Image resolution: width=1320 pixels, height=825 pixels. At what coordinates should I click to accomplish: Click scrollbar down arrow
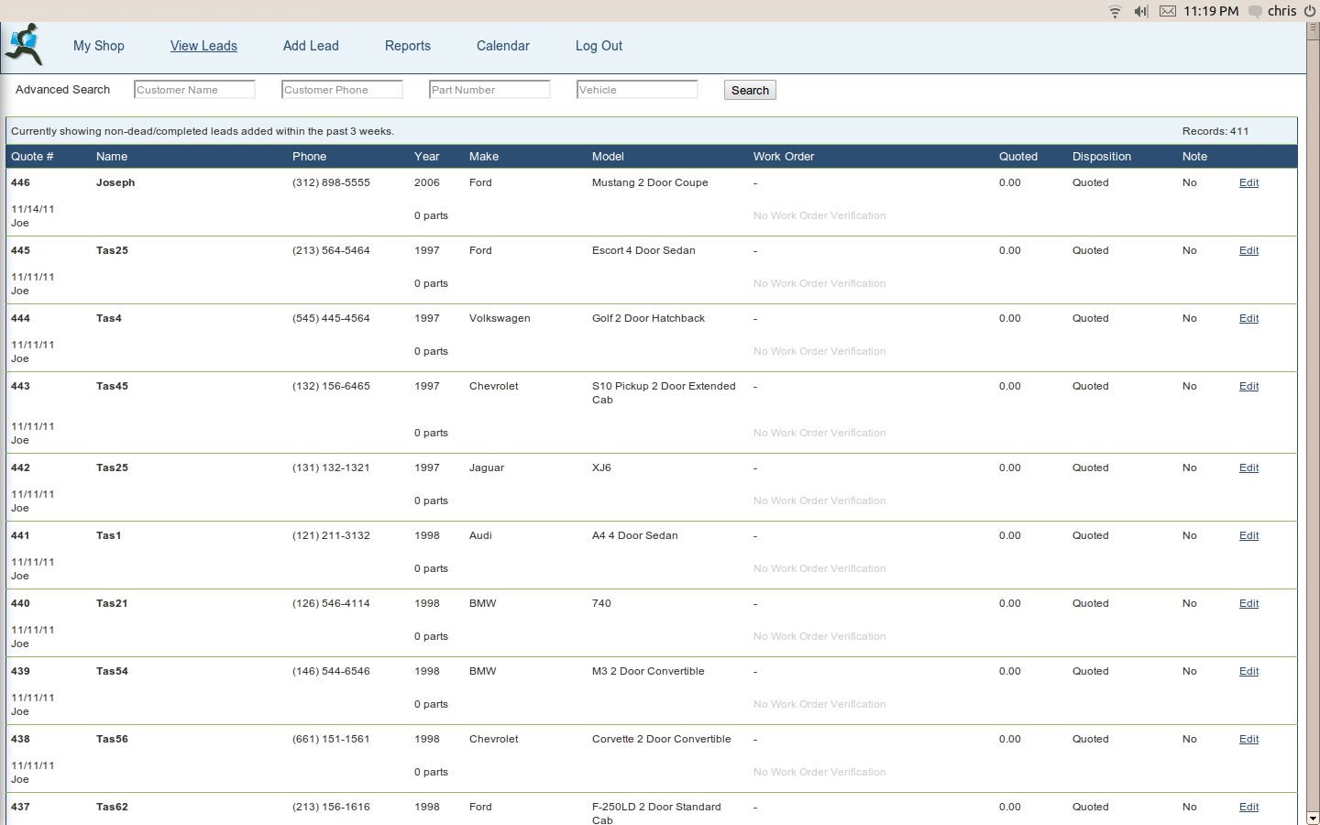(x=1313, y=818)
